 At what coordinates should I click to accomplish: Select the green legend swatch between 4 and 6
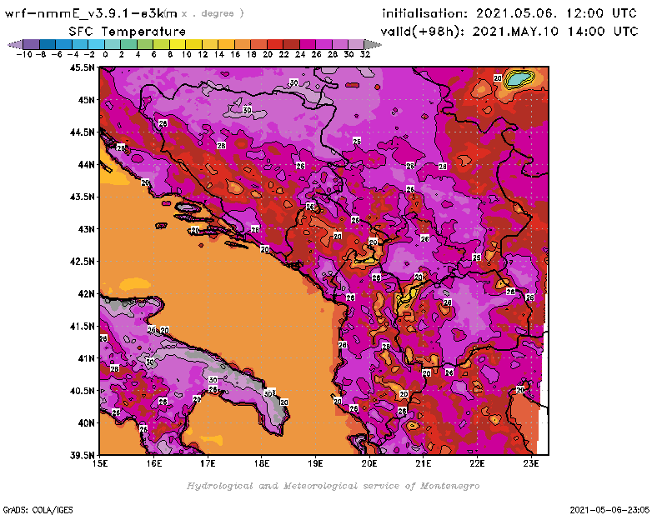(x=144, y=44)
